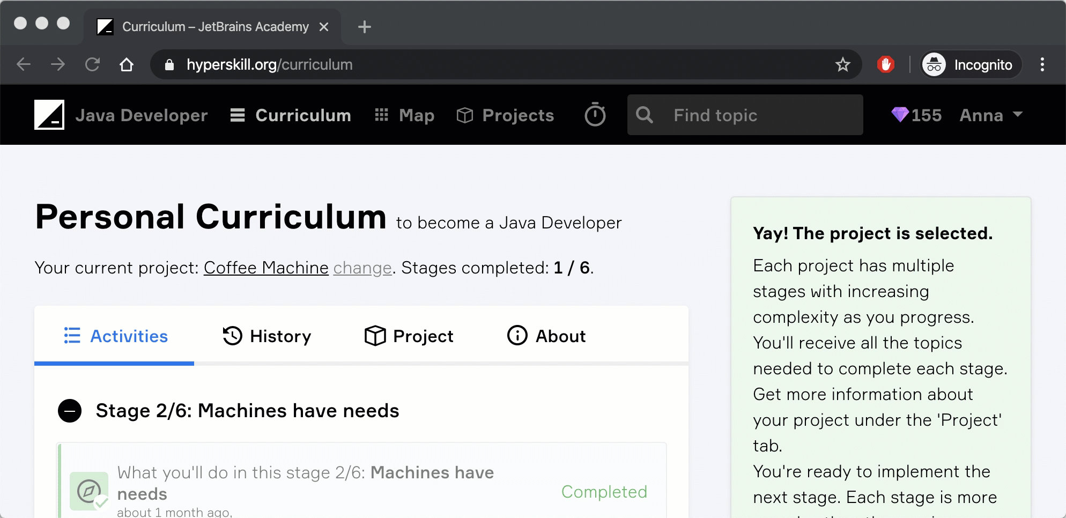Click the Incognito profile button
The image size is (1066, 518).
point(970,65)
